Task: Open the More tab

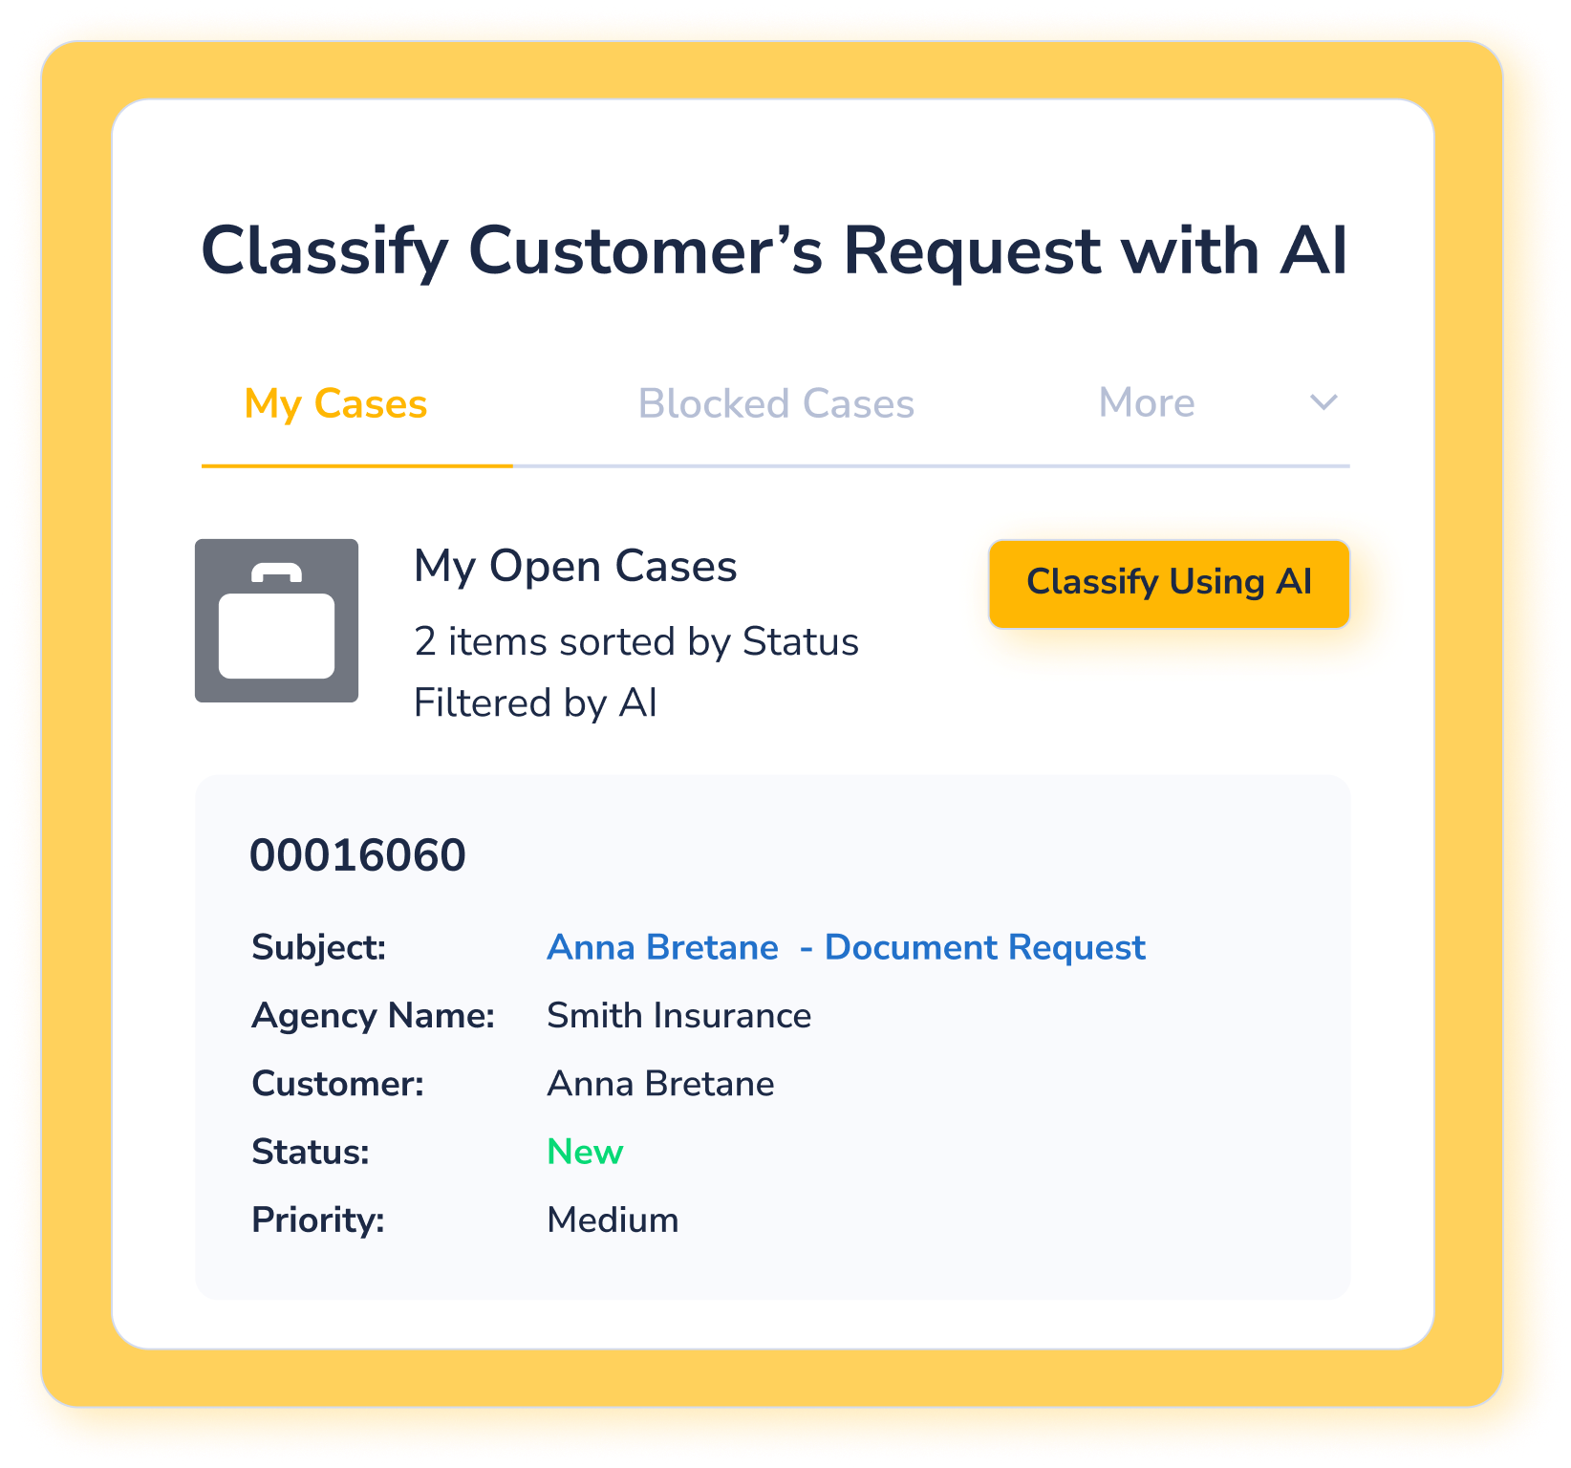Action: tap(1147, 402)
